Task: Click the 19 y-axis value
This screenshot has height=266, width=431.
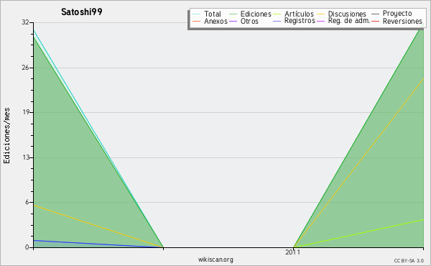Action: (25, 112)
